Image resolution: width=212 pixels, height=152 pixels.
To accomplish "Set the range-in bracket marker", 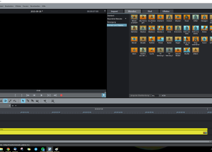I will pyautogui.click(x=15, y=95).
